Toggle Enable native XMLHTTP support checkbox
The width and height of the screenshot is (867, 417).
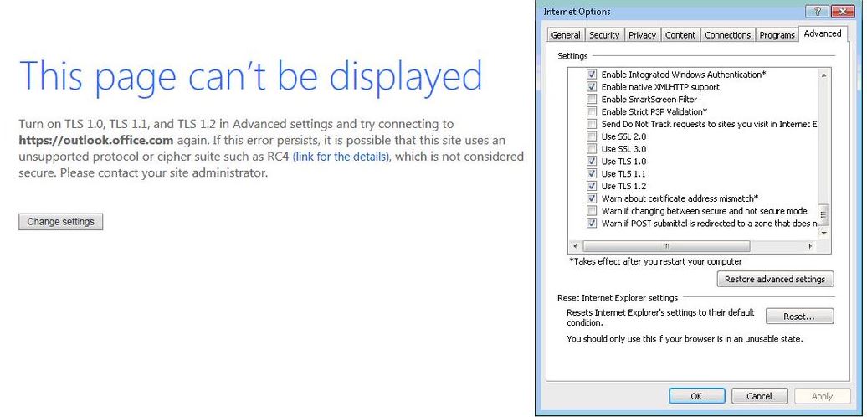click(x=592, y=87)
